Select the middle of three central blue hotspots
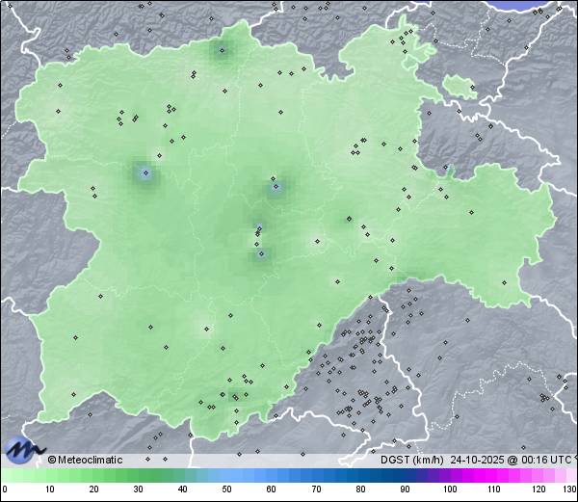 258,228
